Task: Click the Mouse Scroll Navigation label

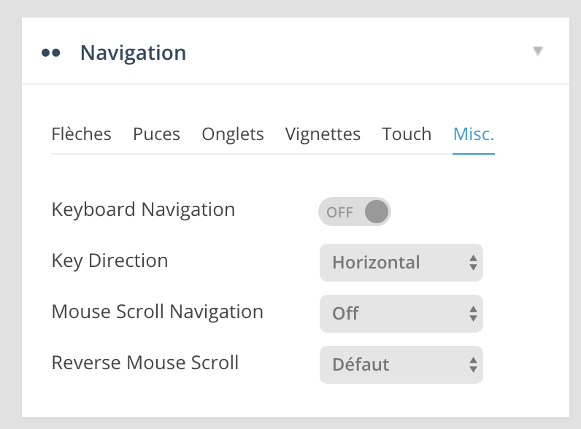Action: tap(157, 312)
